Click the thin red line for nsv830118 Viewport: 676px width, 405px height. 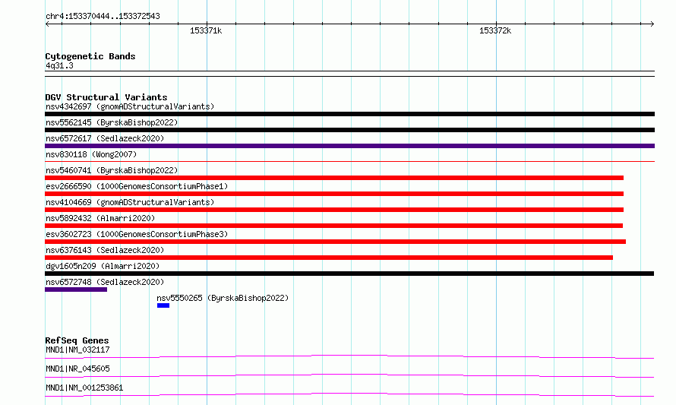click(x=349, y=161)
